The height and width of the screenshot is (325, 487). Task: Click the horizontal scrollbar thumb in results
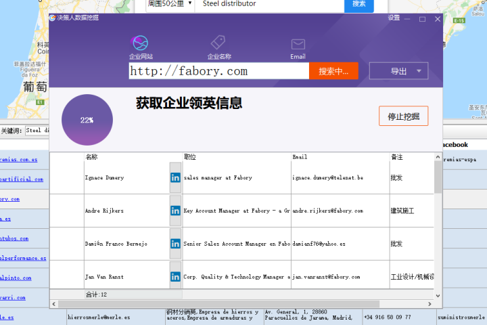[x=218, y=304]
